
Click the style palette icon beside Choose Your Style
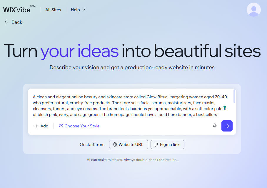point(61,126)
